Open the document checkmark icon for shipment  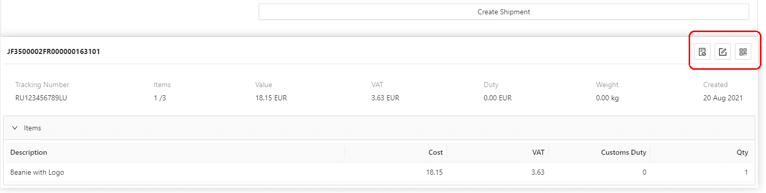point(702,51)
